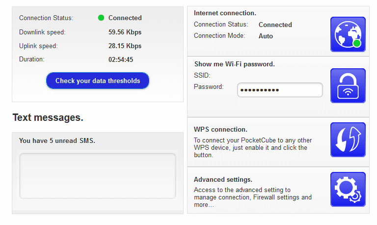
Task: Click the You have 5 unread SMS text
Action: point(57,141)
